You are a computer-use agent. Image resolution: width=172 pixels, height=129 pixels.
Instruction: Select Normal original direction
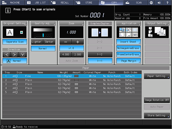pos(15,61)
